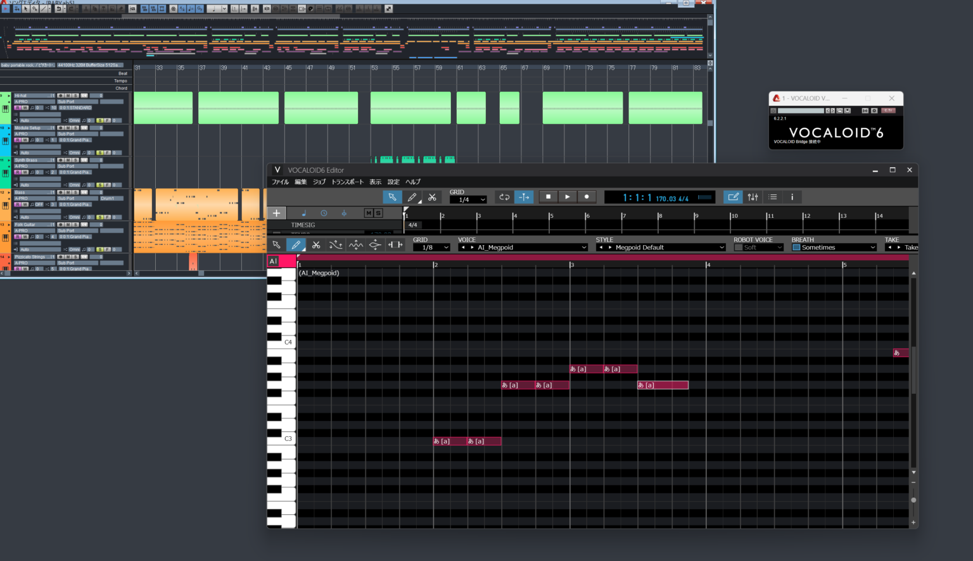Screen dimensions: 973x561
Task: Enable the ROBOT VOICE checkbox
Action: tap(738, 248)
